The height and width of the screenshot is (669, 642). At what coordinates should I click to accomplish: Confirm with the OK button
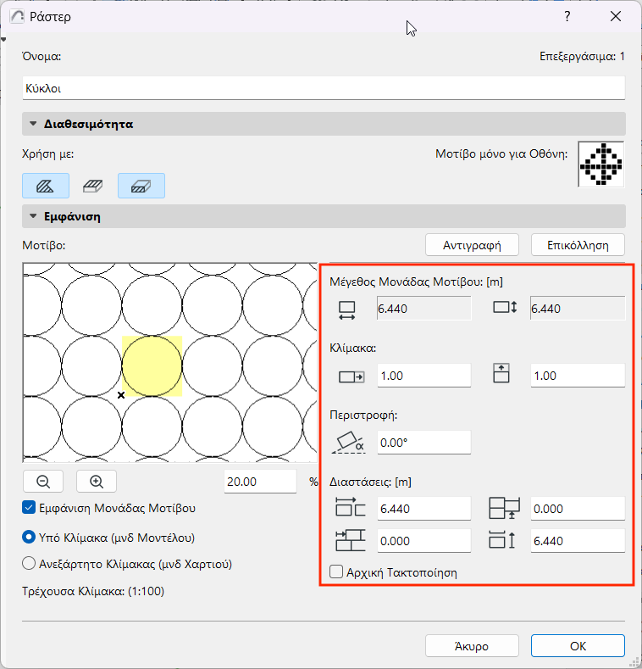click(578, 646)
